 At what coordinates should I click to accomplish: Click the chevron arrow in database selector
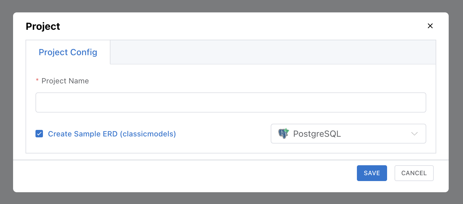coord(414,134)
